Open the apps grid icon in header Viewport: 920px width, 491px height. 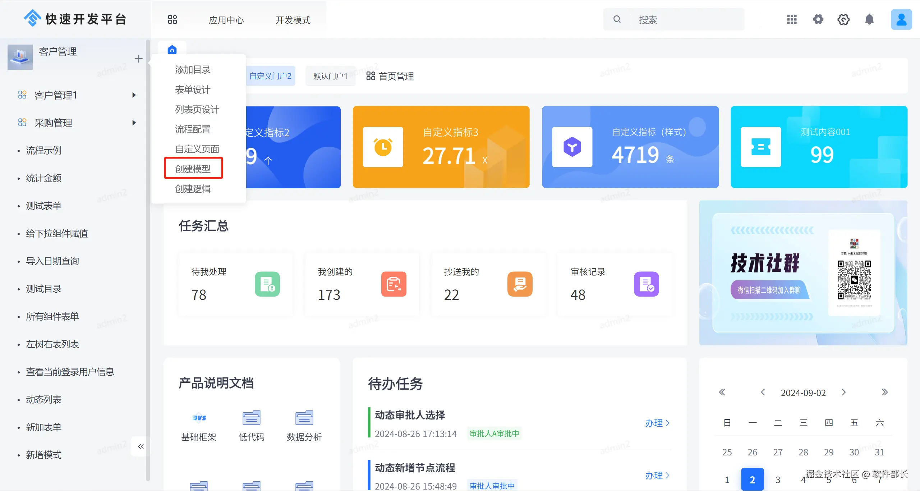tap(792, 19)
